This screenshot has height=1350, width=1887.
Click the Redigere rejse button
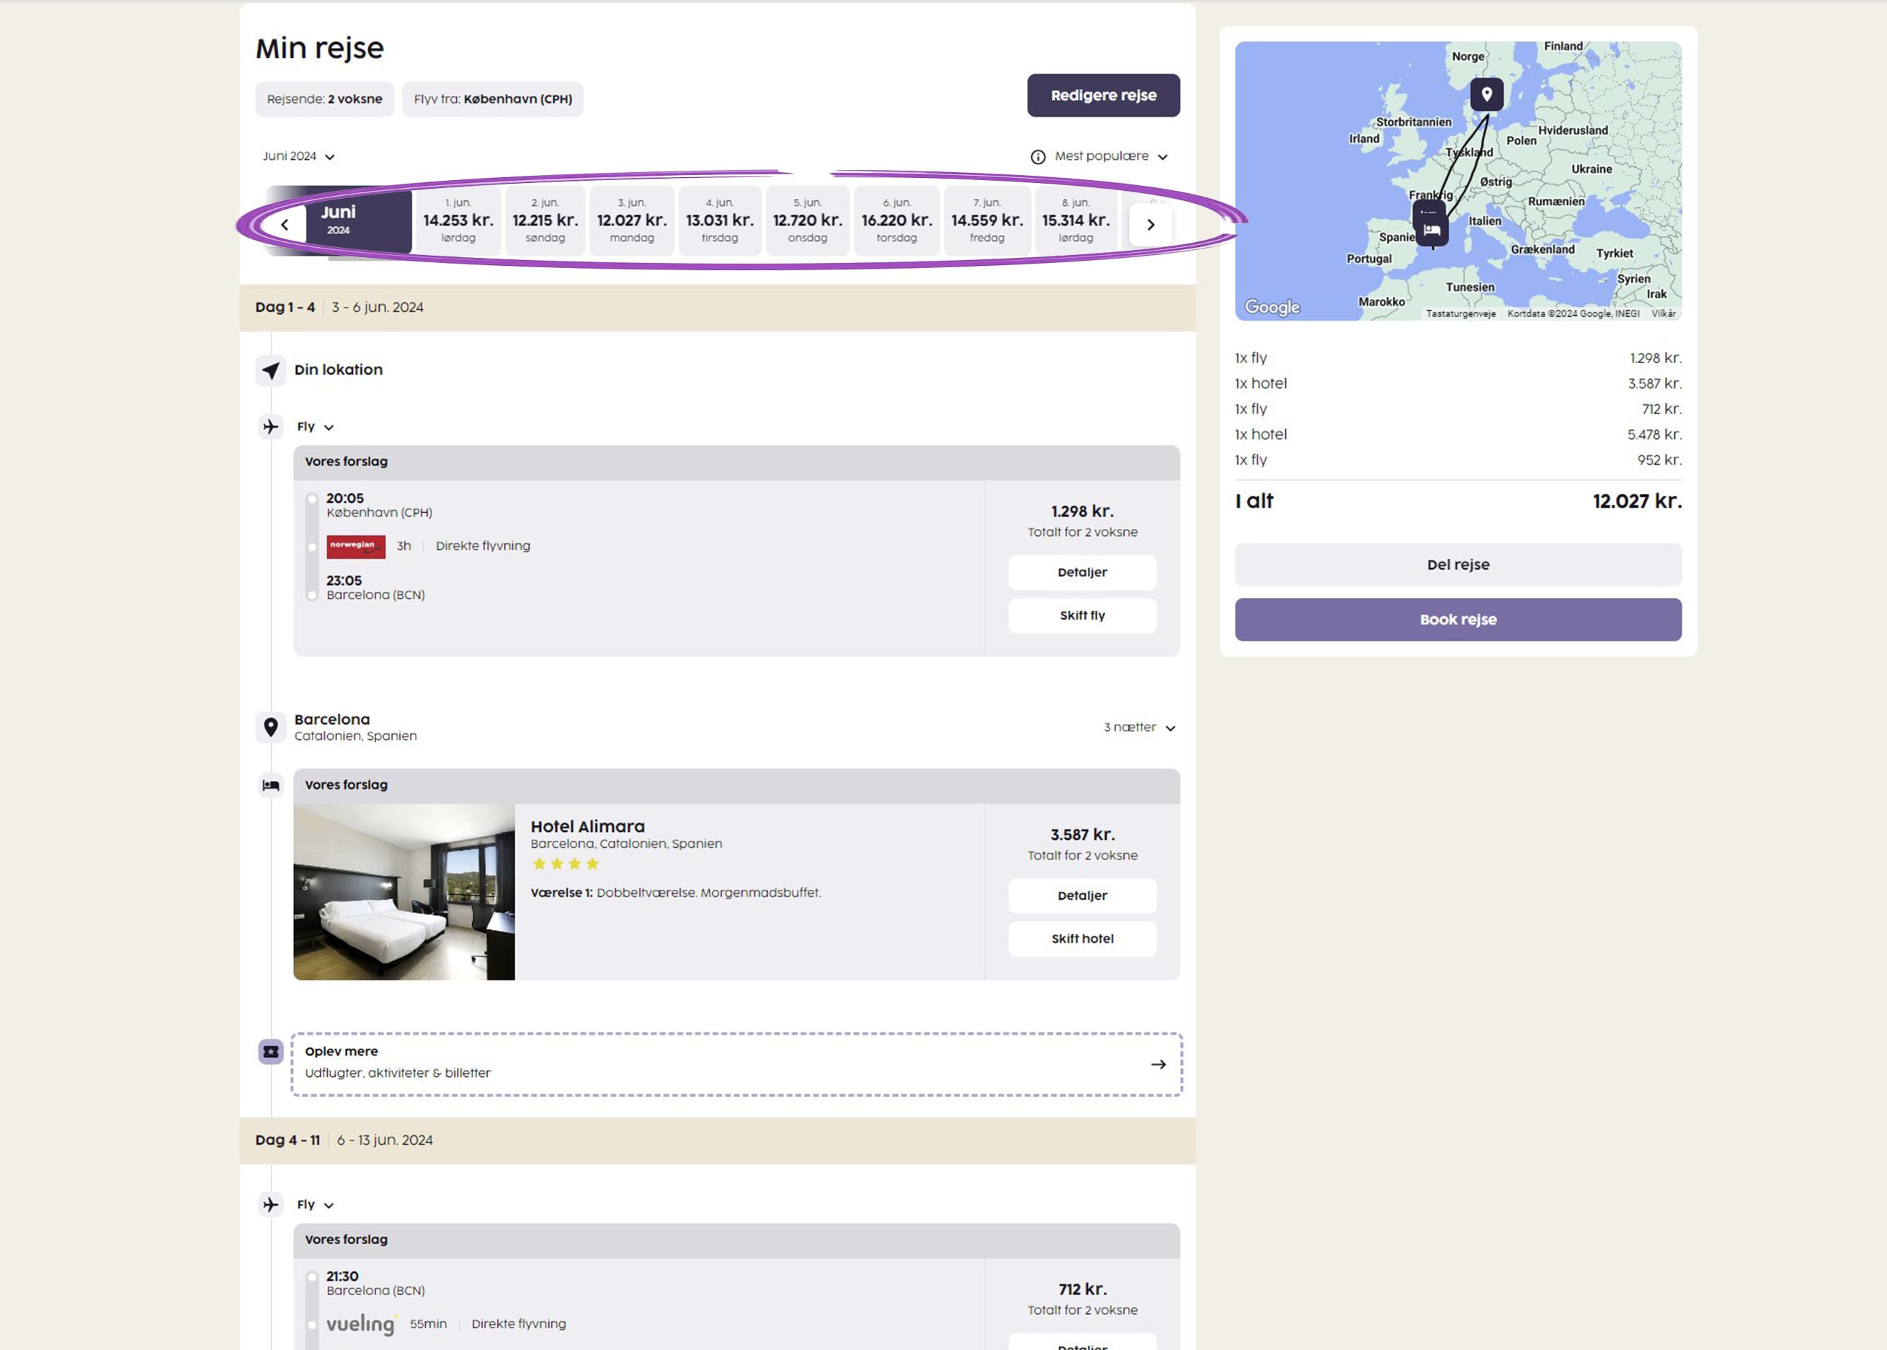1103,96
